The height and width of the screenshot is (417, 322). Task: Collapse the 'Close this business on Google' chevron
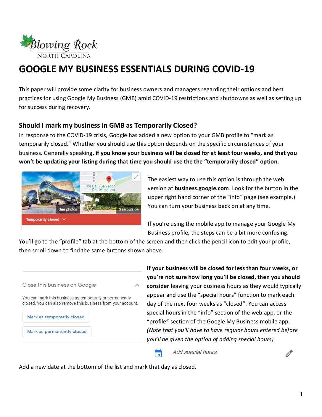137,286
